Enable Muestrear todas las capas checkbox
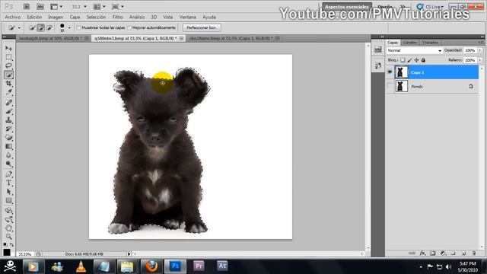 tap(79, 27)
